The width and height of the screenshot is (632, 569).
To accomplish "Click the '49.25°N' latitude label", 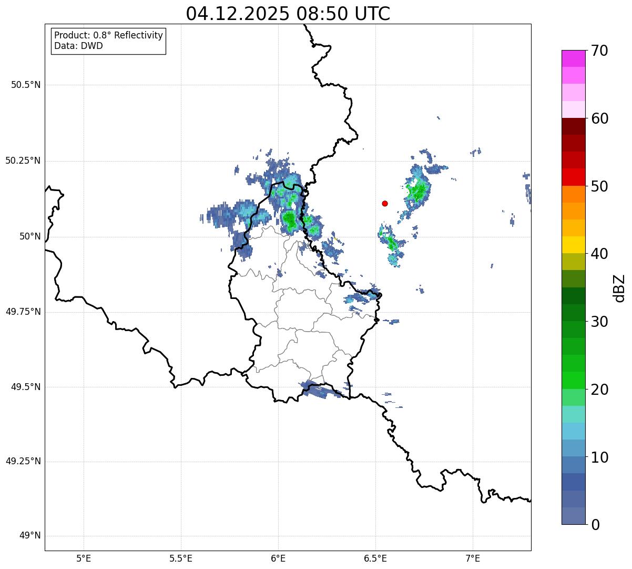I will [23, 462].
